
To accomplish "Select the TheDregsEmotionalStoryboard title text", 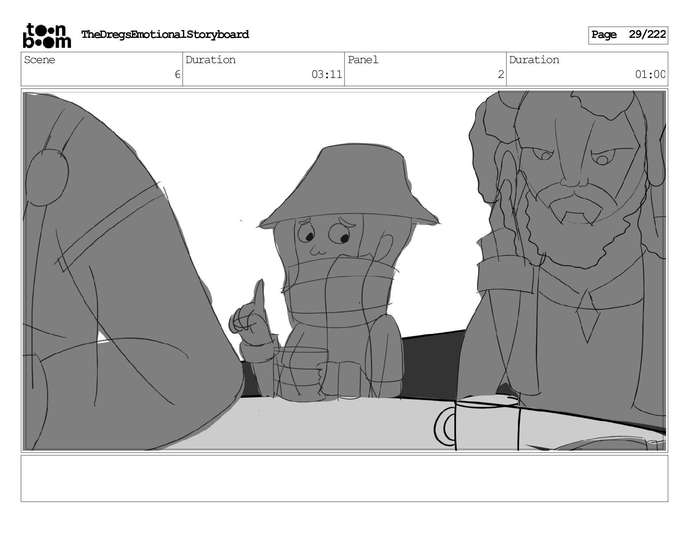I will coord(165,34).
